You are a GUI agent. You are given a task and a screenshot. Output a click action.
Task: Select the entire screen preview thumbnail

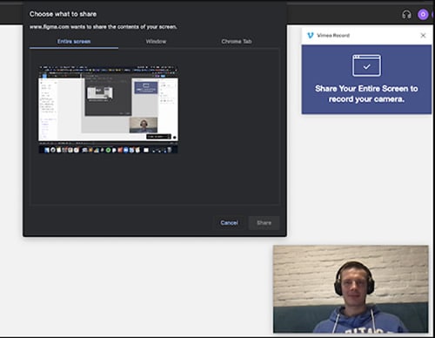point(108,110)
